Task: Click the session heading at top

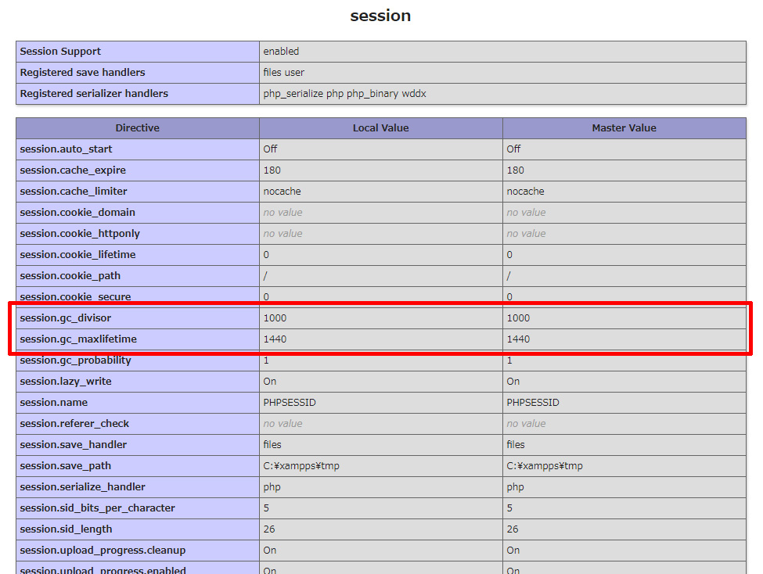Action: tap(380, 16)
